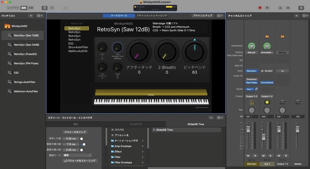Select the Strings+AutoFilter patch
This screenshot has width=310, height=169.
[x=22, y=82]
